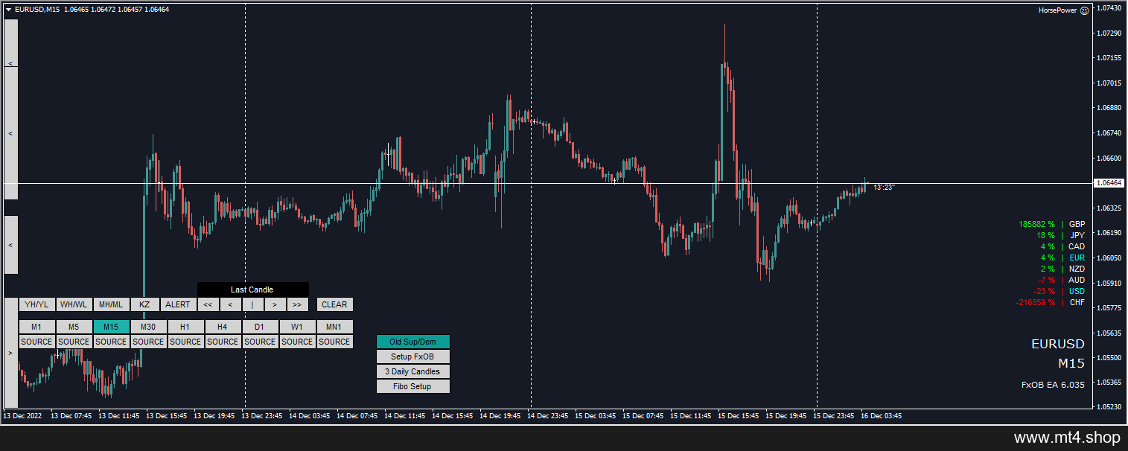Toggle the KZ kill zones button
Screen dimensions: 1128x451
144,304
